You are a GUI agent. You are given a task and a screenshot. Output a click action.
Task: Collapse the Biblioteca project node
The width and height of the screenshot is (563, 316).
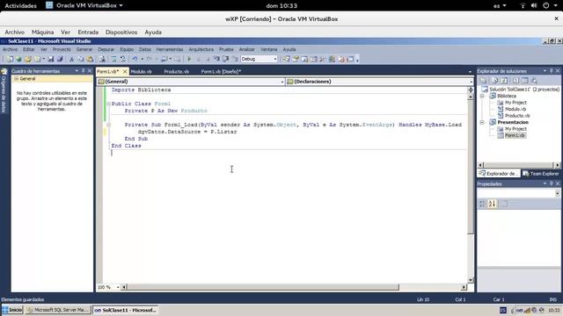(483, 96)
